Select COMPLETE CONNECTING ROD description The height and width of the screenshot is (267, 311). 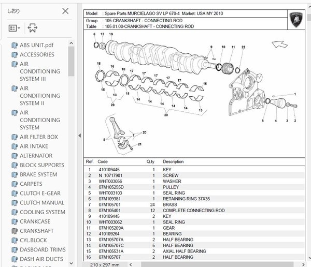coord(194,211)
